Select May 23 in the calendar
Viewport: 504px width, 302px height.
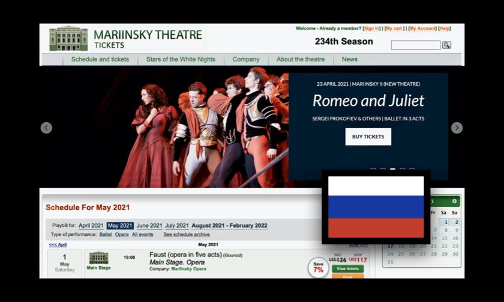(x=455, y=246)
